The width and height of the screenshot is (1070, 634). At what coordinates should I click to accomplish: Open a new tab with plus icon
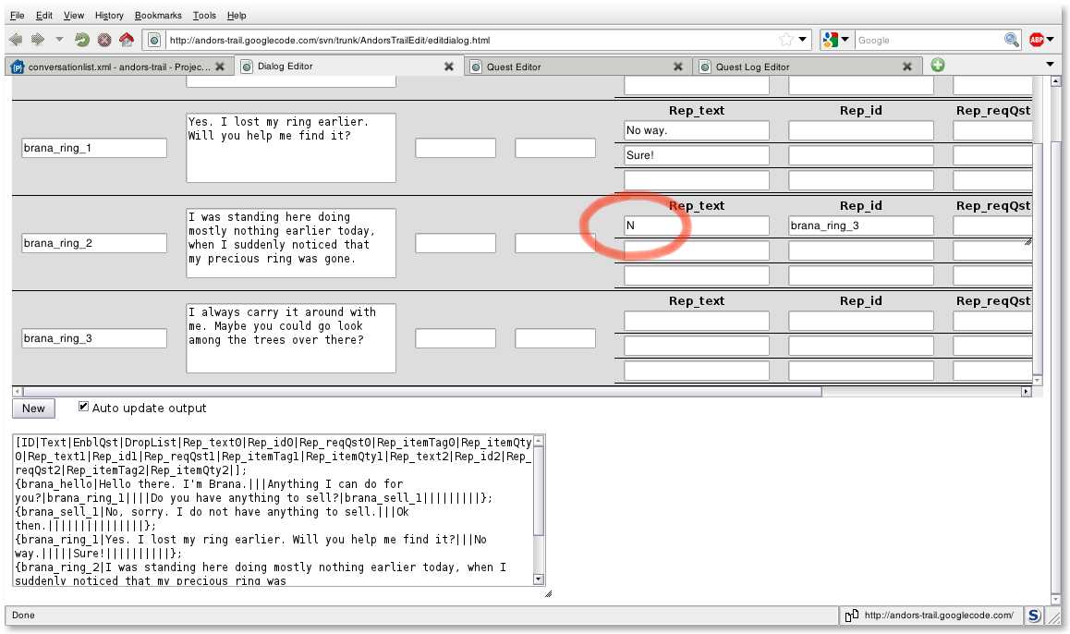938,66
